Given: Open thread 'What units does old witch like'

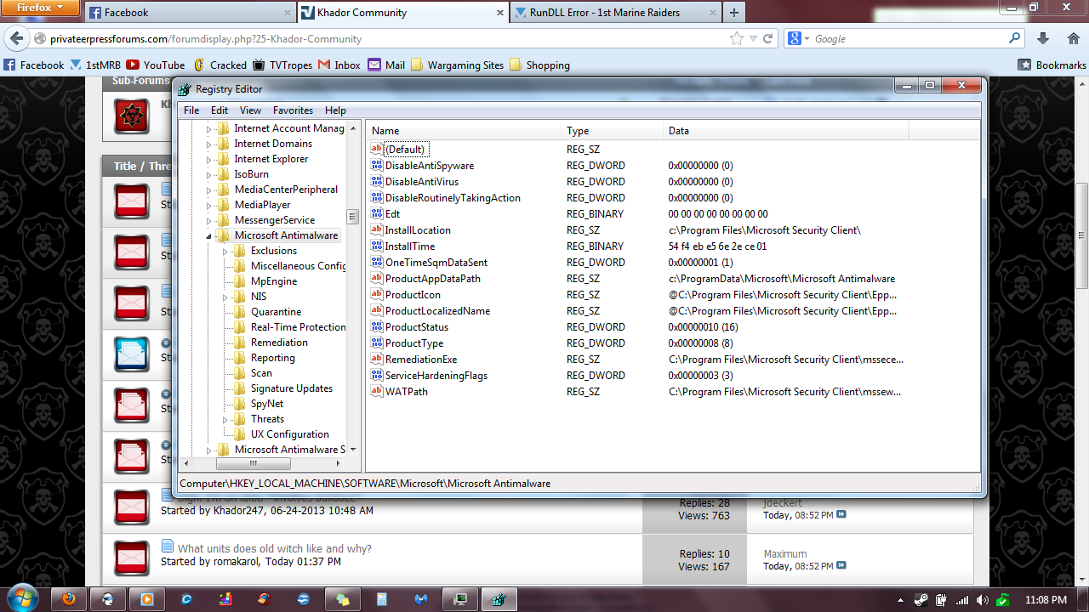Looking at the screenshot, I should (275, 548).
